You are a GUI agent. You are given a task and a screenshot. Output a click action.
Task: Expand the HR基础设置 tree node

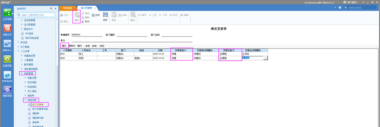(x=22, y=56)
